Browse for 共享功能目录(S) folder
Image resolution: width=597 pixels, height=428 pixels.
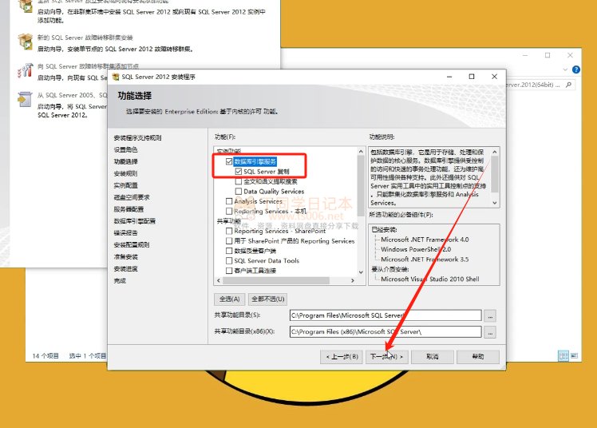490,315
